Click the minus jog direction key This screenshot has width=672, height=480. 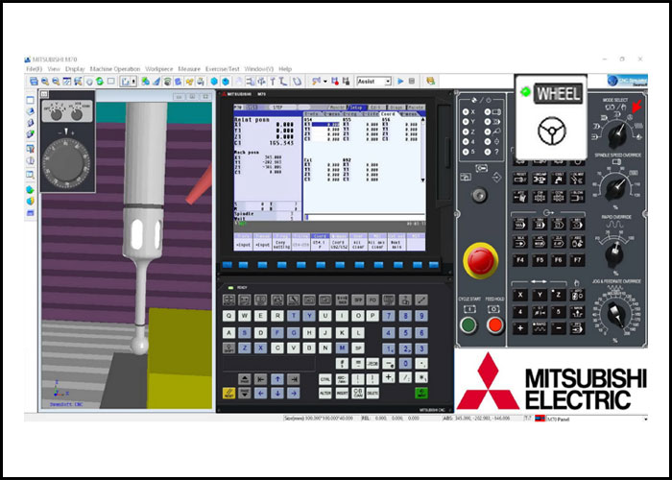point(558,328)
